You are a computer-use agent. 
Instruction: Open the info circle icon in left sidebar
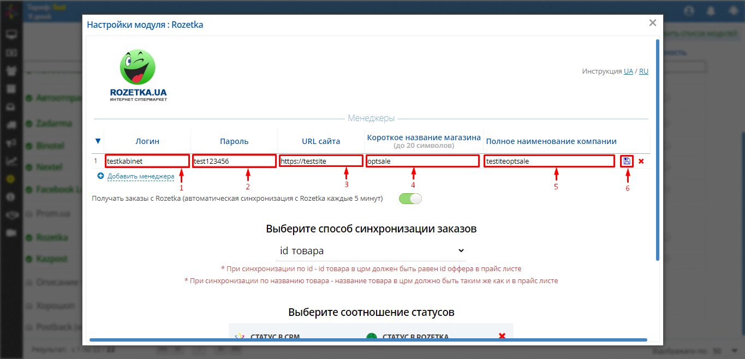pyautogui.click(x=11, y=196)
